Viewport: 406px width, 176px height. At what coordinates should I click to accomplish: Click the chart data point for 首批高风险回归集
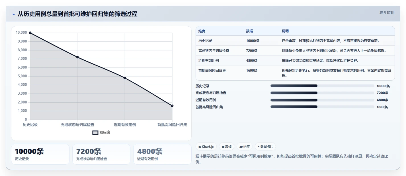point(172,106)
